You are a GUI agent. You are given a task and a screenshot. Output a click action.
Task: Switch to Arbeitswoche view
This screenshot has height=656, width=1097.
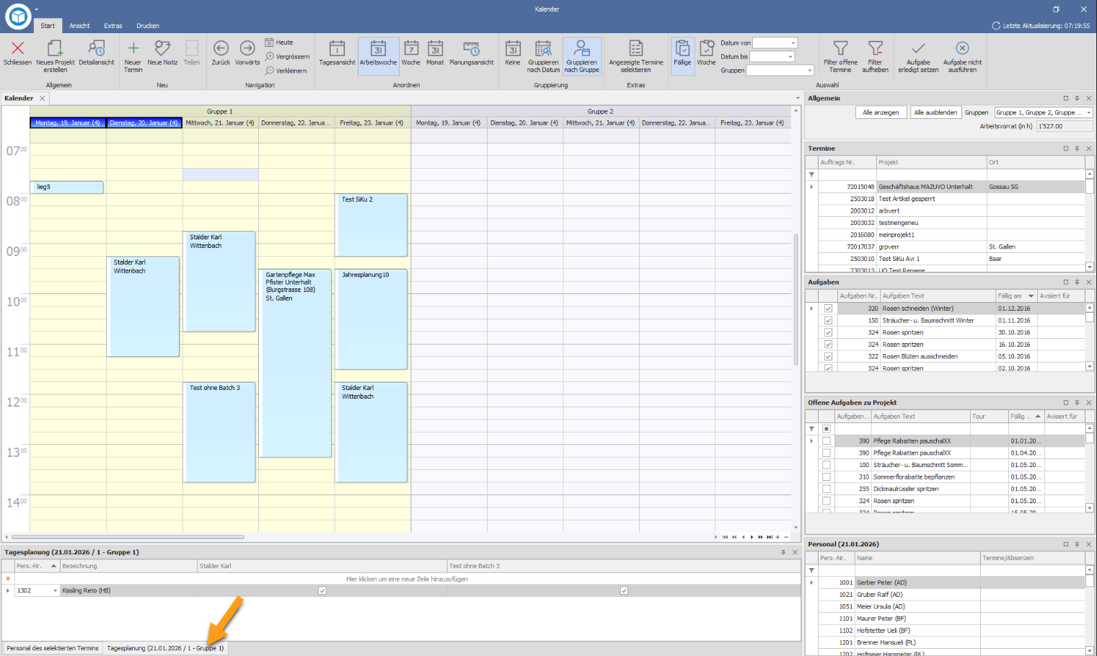click(x=378, y=55)
